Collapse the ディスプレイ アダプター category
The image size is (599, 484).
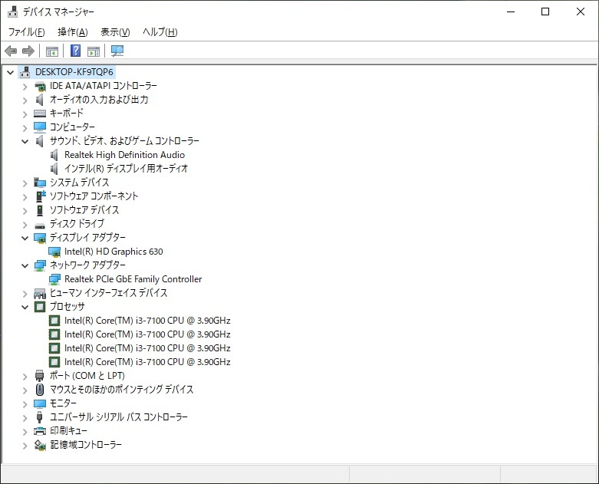pos(25,238)
